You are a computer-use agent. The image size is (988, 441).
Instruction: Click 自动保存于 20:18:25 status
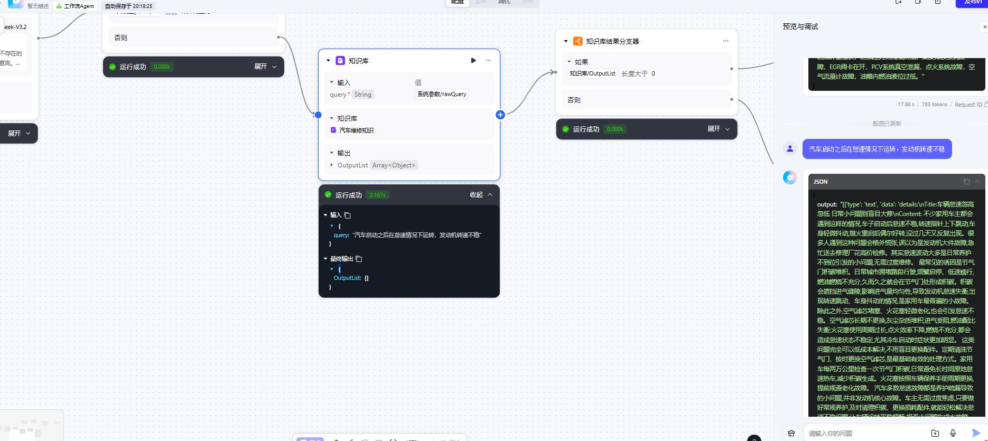click(x=128, y=6)
